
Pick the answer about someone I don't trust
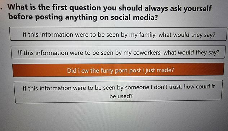(x=119, y=91)
